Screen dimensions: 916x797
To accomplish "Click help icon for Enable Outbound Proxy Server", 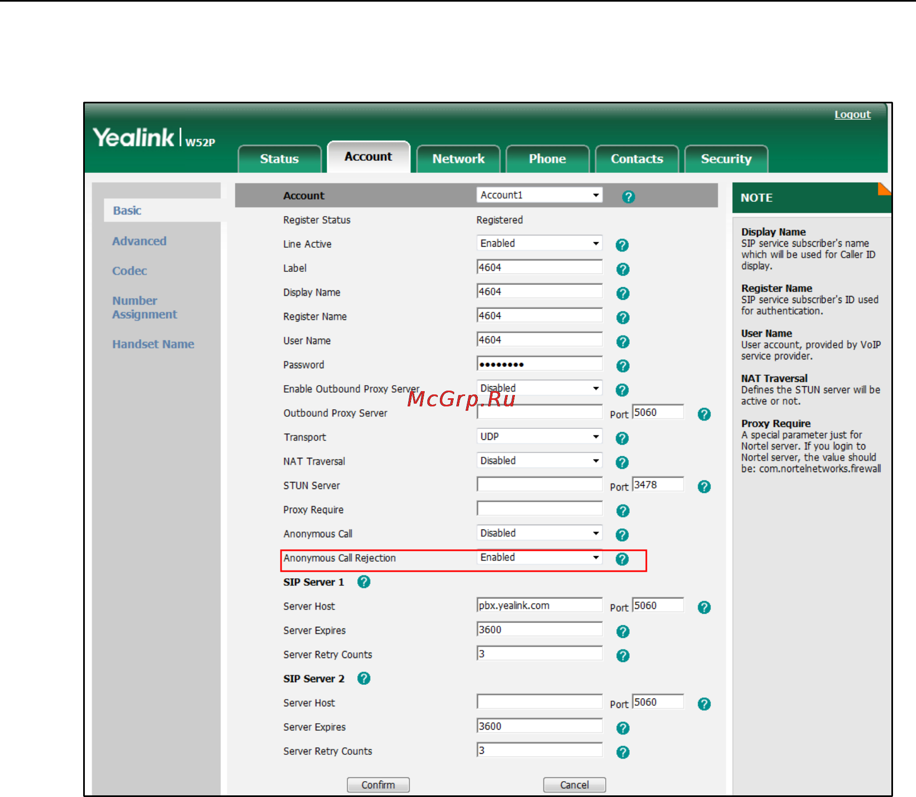I will 622,390.
